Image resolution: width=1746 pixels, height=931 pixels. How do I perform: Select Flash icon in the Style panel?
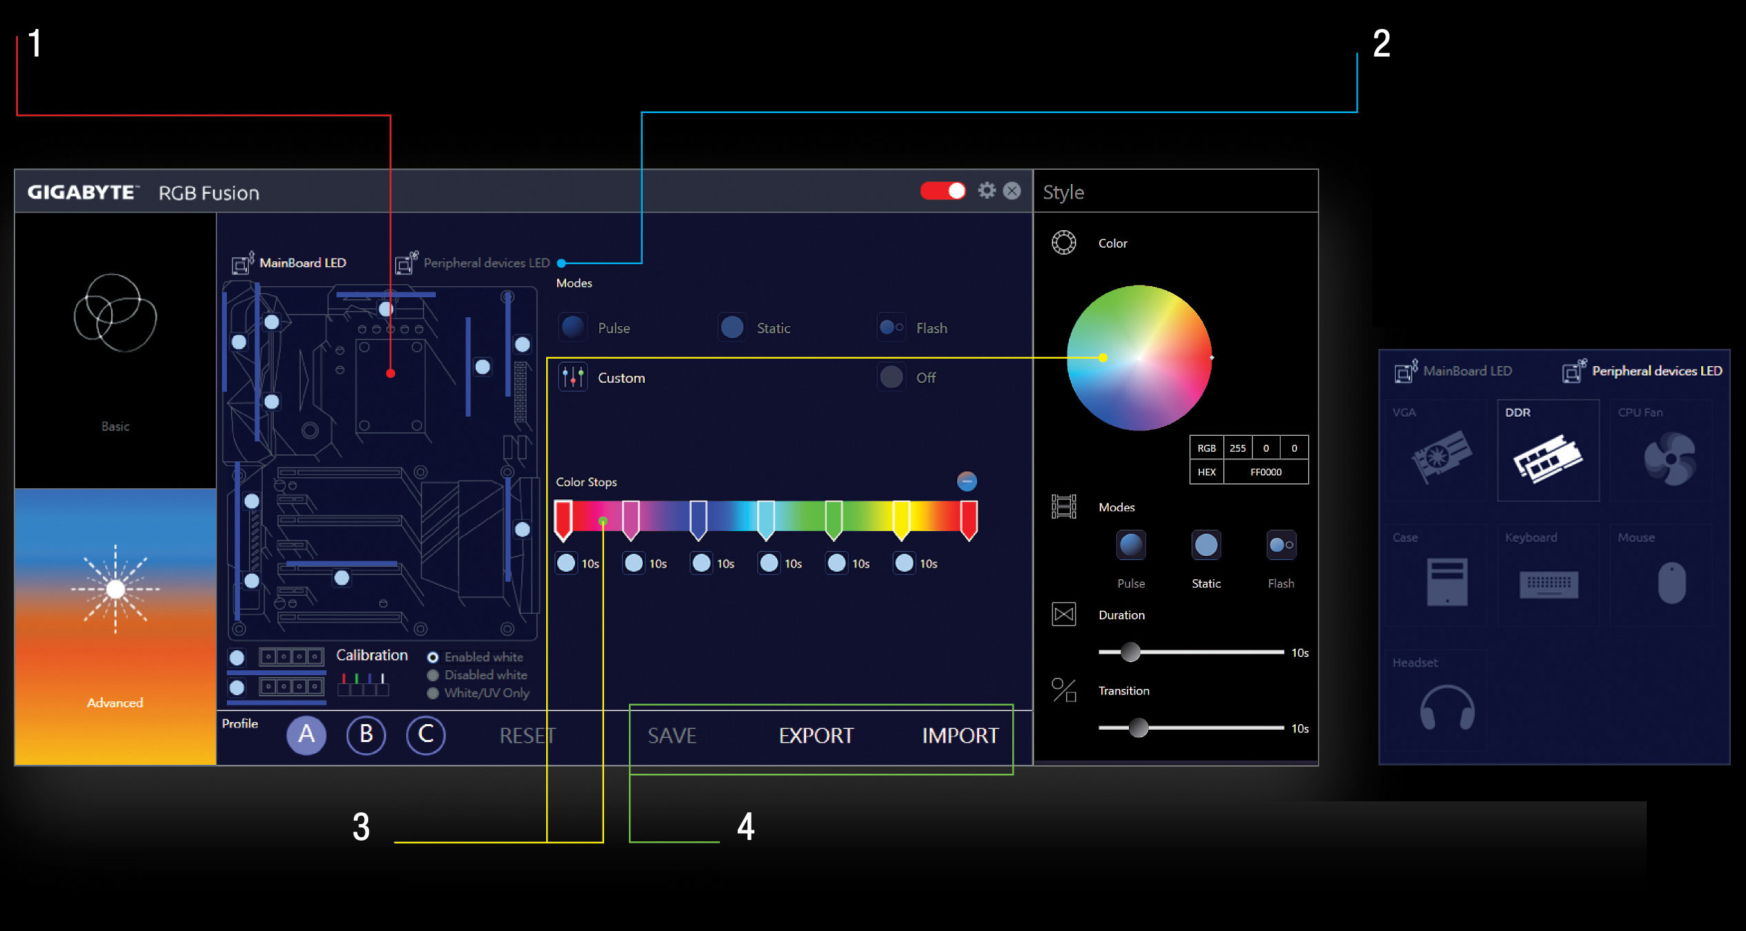(x=1281, y=545)
